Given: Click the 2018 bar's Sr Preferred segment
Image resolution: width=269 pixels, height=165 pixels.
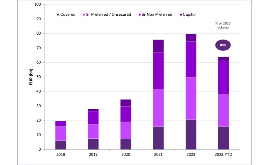Looking at the screenshot, I should (x=60, y=133).
